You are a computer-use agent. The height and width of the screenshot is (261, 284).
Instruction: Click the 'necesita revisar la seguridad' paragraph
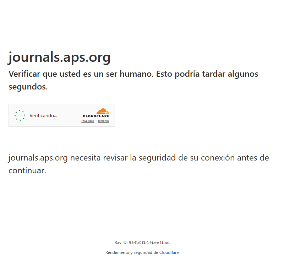(138, 164)
